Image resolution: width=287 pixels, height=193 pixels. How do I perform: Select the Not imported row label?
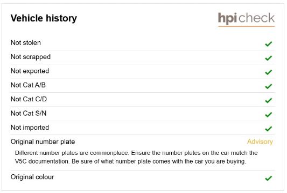click(x=30, y=128)
